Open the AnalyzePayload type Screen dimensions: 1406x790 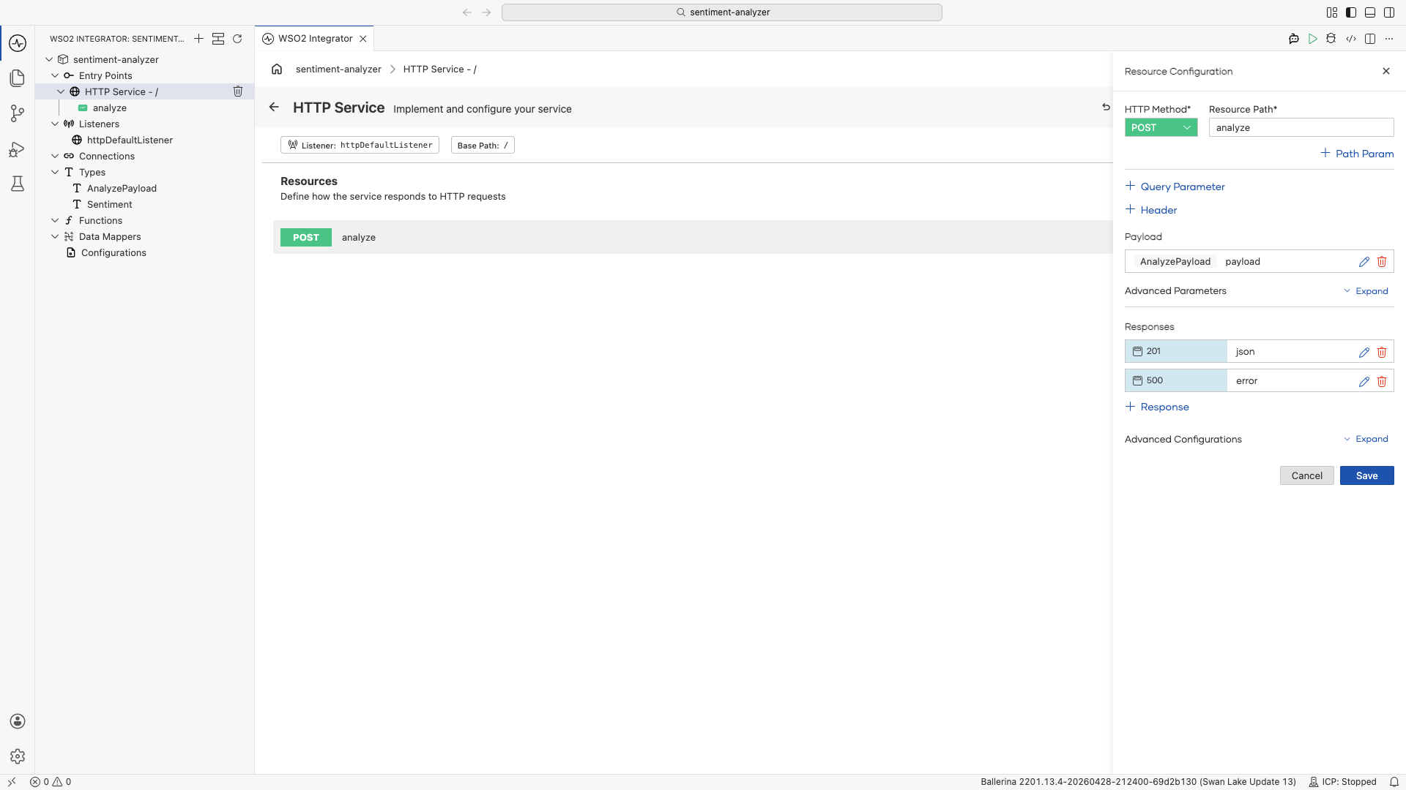pos(122,188)
